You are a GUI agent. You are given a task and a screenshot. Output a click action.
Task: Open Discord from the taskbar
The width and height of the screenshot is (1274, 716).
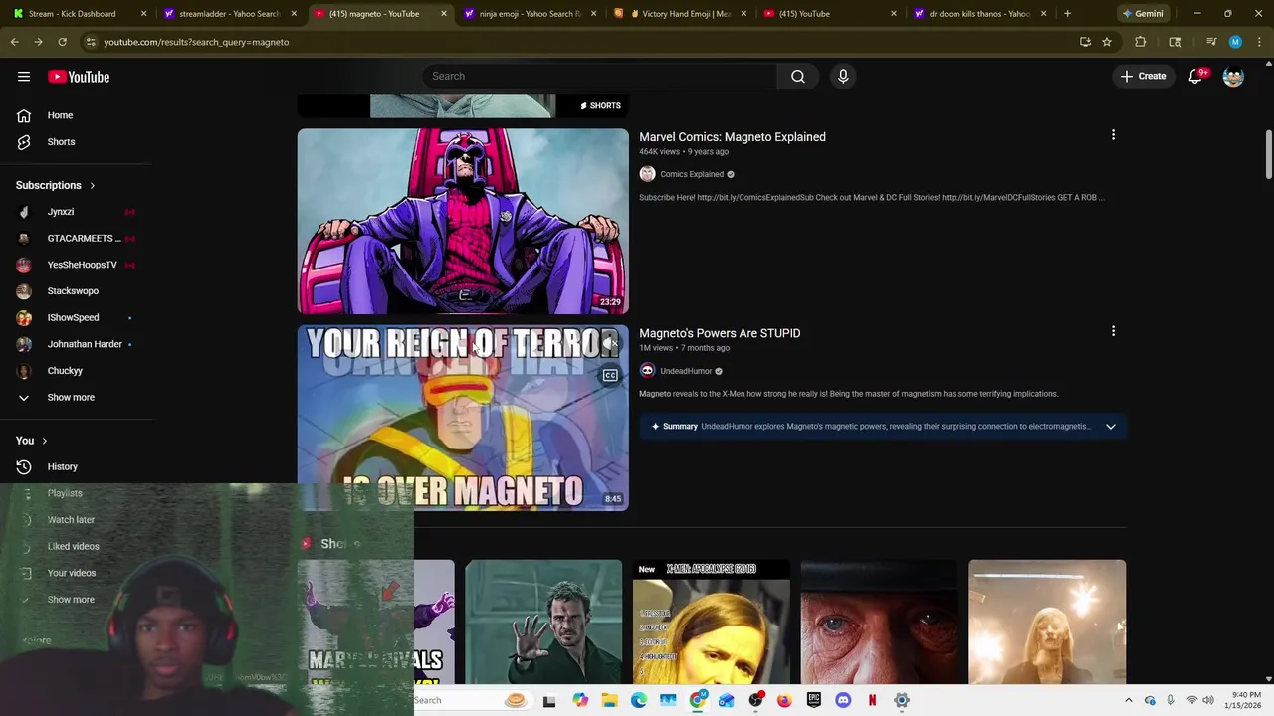click(843, 700)
